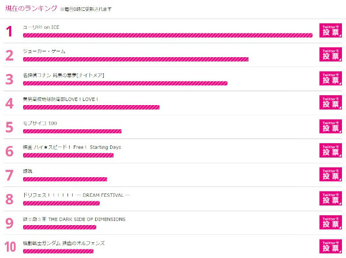Vote via Twitter for the rank 3 Conan movie
This screenshot has width=346, height=258.
pyautogui.click(x=330, y=78)
